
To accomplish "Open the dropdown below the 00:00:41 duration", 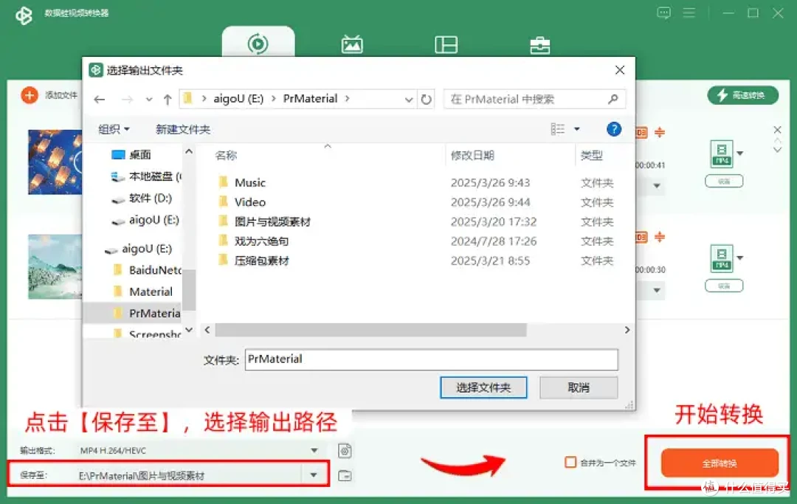I will pos(657,186).
